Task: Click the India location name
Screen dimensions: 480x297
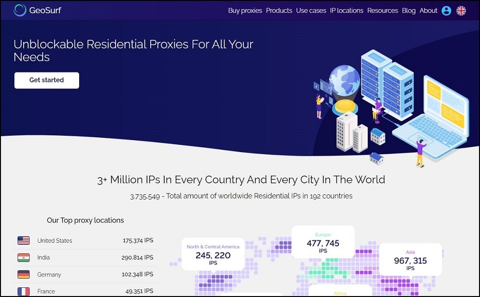Action: tap(44, 258)
